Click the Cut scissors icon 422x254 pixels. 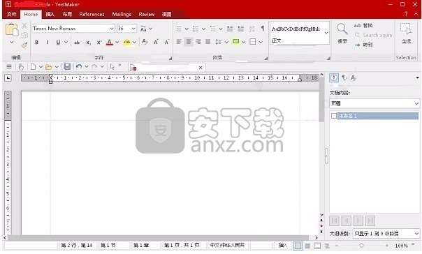click(x=24, y=26)
